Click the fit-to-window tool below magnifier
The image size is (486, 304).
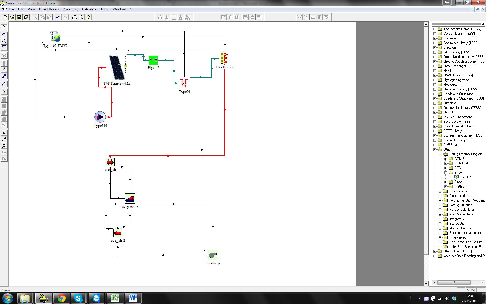4,48
